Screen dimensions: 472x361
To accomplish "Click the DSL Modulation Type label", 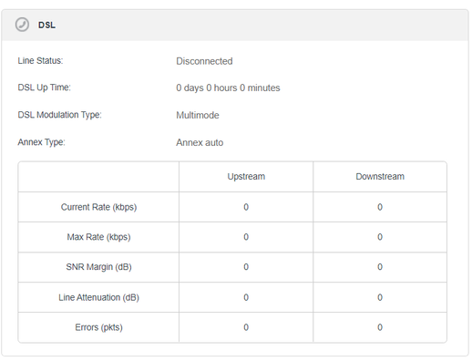I will pos(59,115).
